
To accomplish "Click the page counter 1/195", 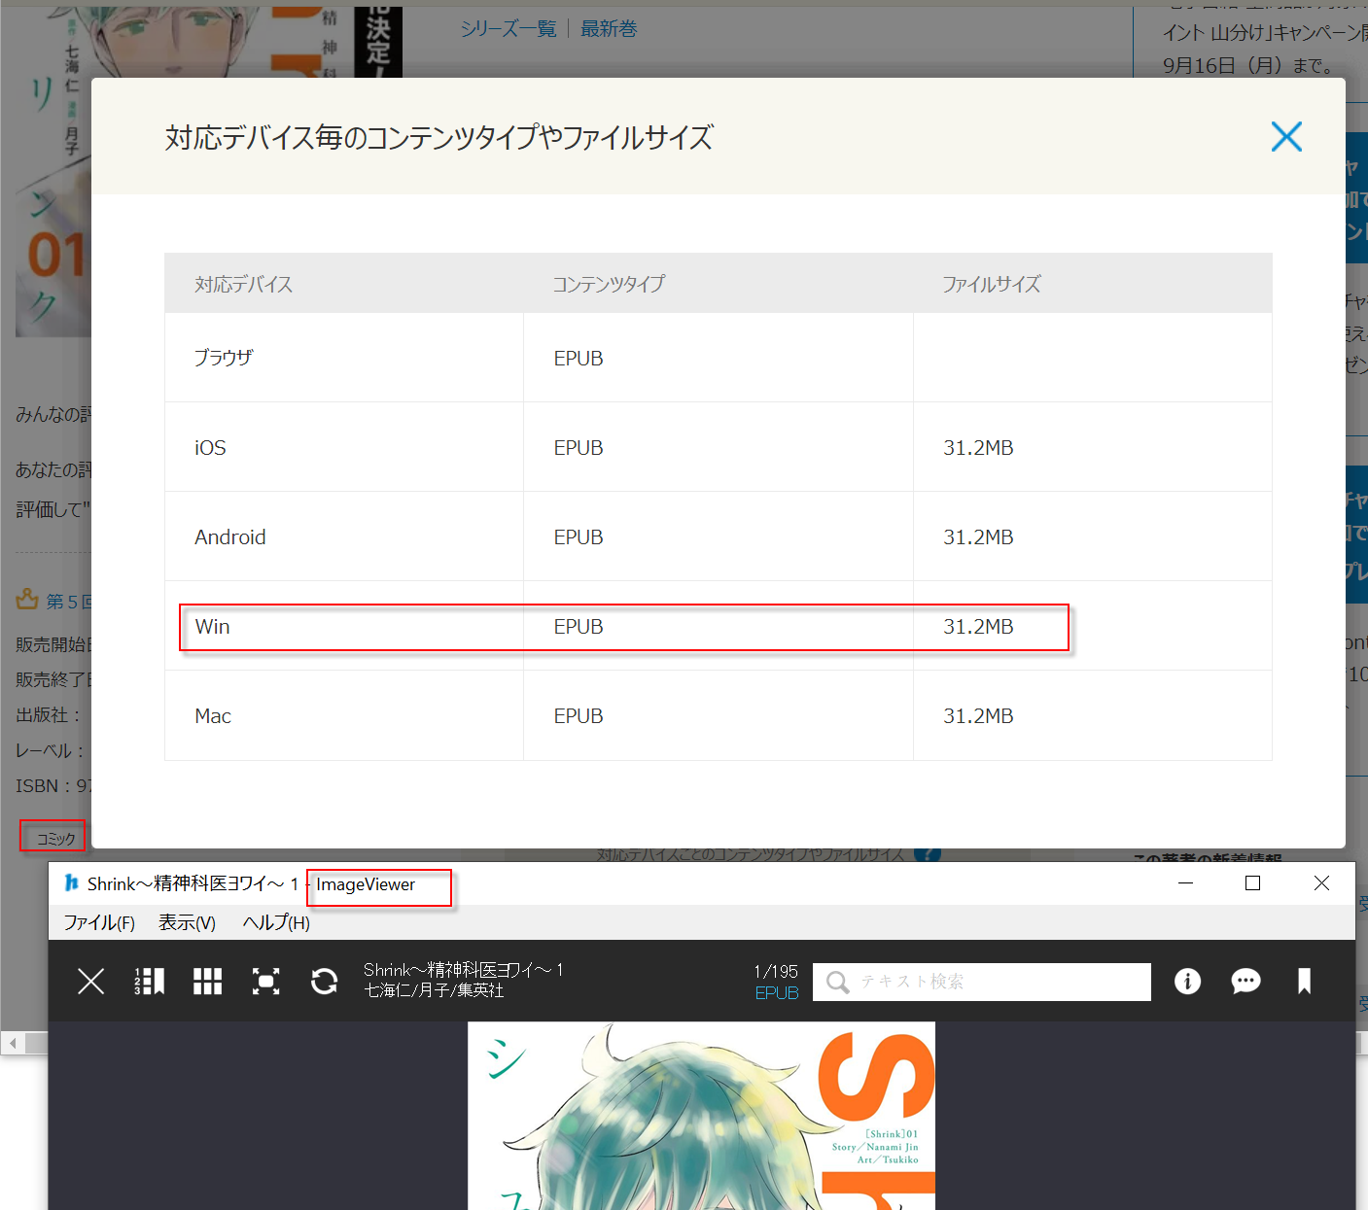I will pyautogui.click(x=776, y=971).
